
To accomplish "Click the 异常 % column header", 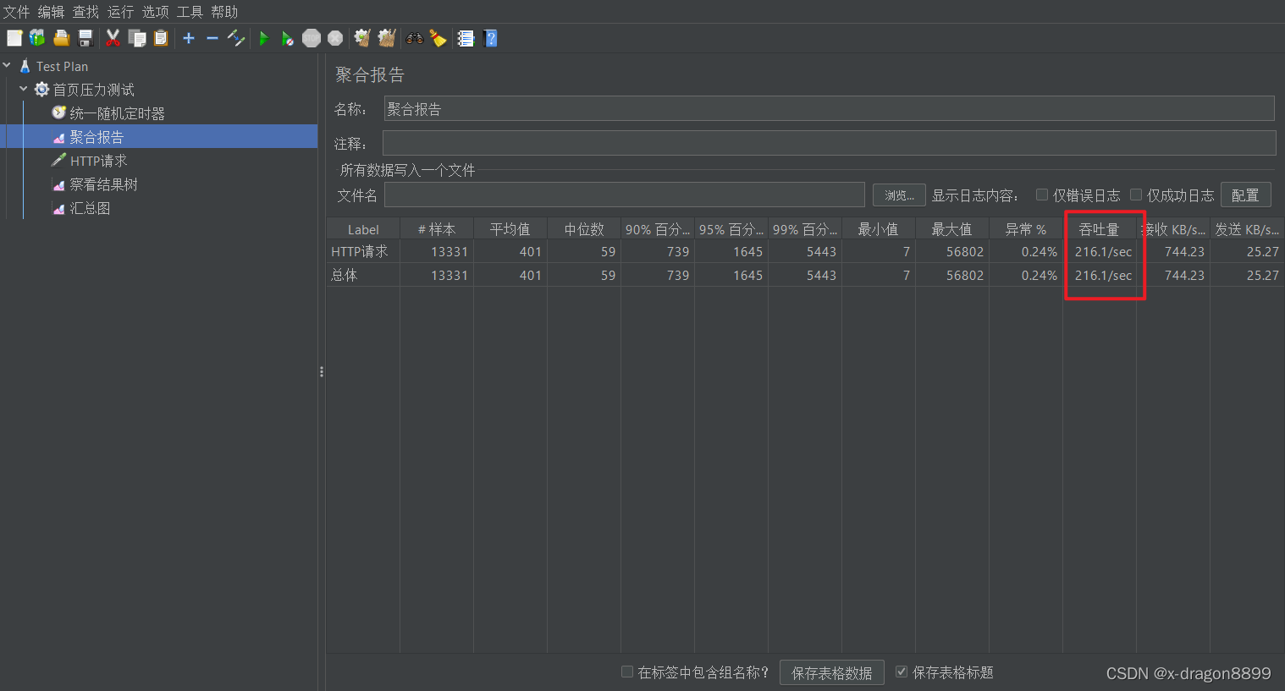I will click(1026, 229).
